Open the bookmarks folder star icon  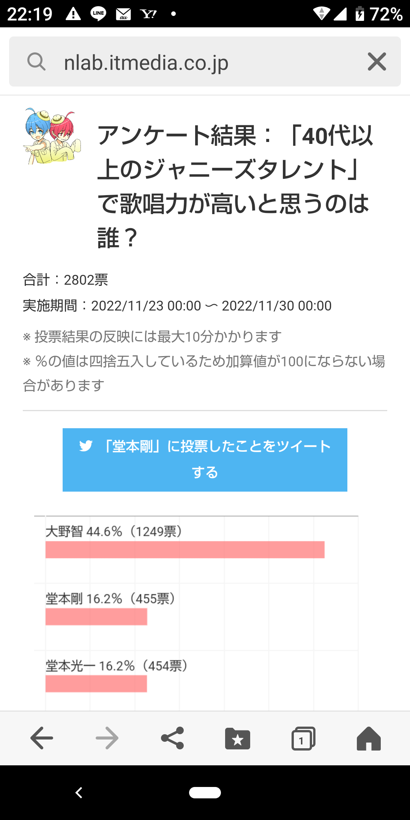tap(238, 738)
